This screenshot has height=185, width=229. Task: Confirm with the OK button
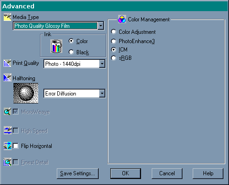pyautogui.click(x=126, y=173)
